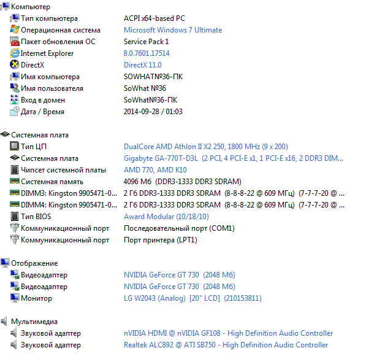Select the Вход в домен row label
The height and width of the screenshot is (356, 369).
[x=43, y=100]
